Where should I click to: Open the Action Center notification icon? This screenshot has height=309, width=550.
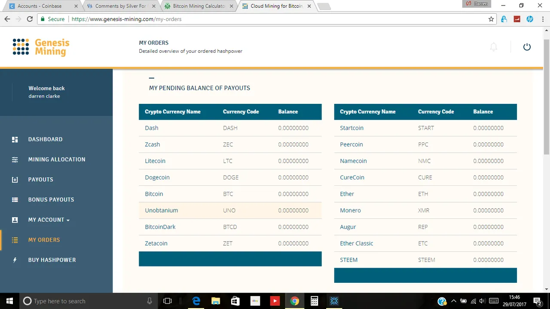click(537, 301)
